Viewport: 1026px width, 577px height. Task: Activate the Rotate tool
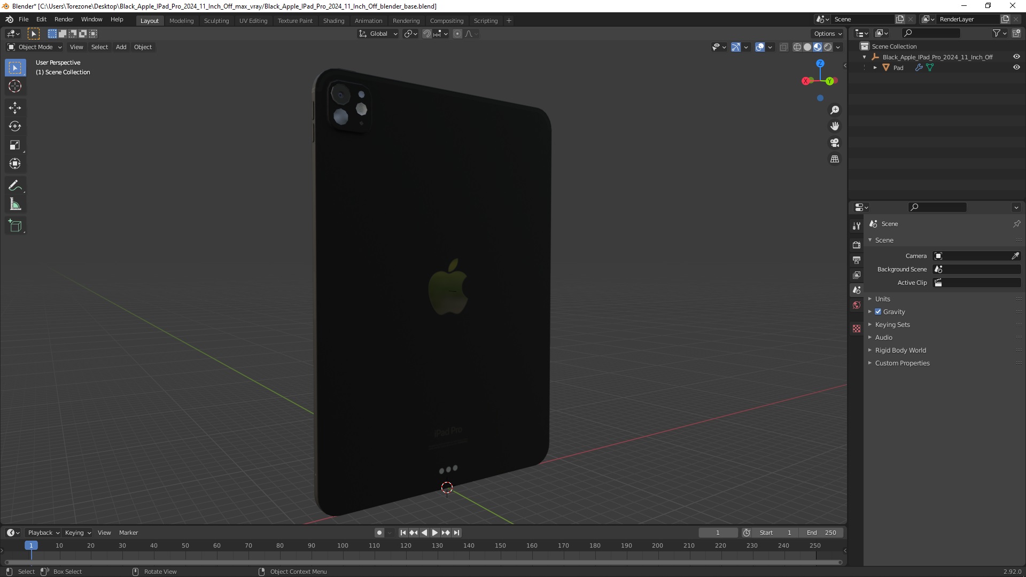(15, 126)
